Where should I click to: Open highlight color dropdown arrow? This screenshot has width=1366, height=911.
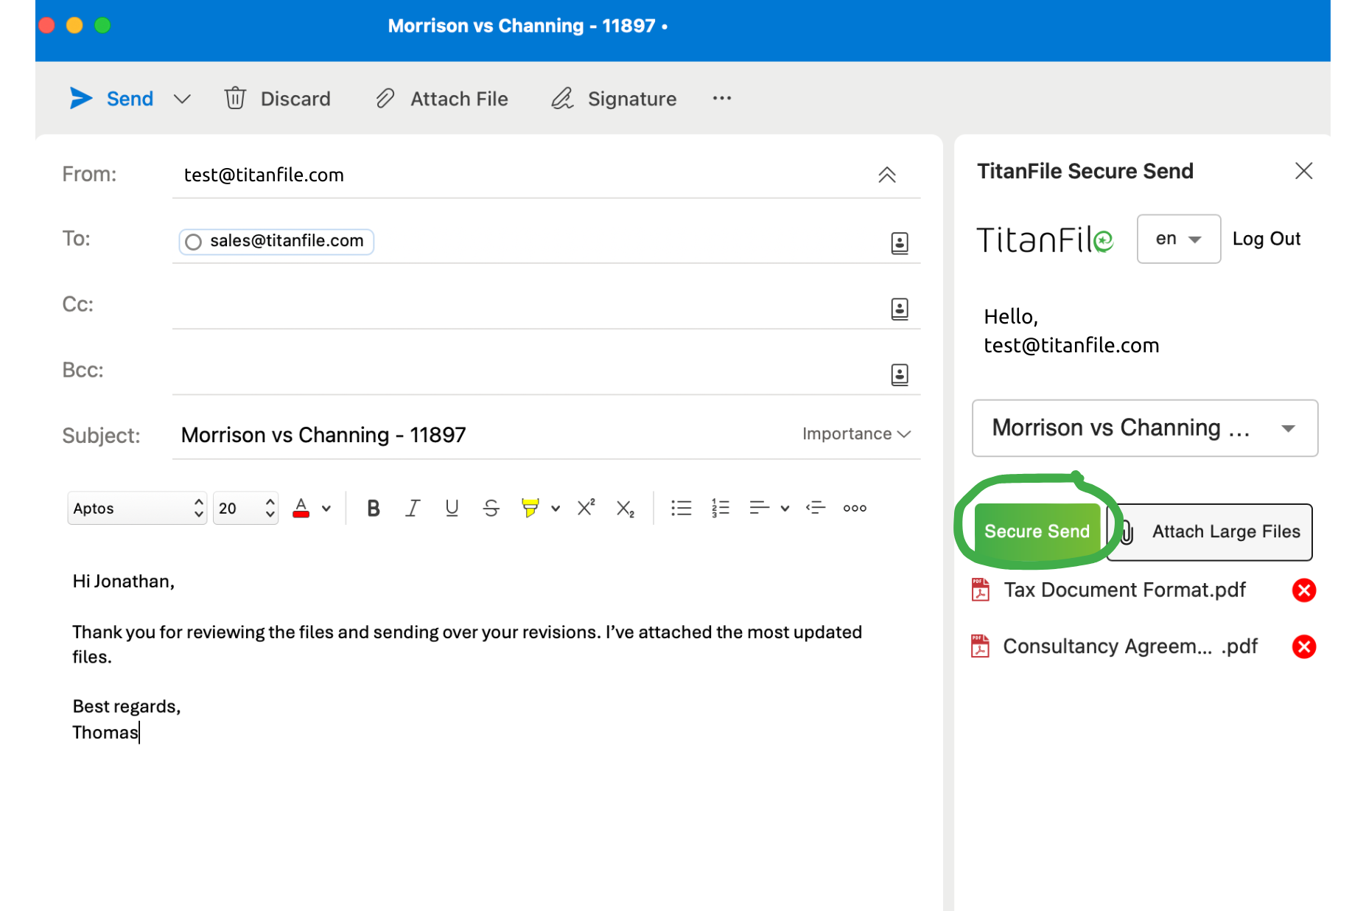click(556, 509)
